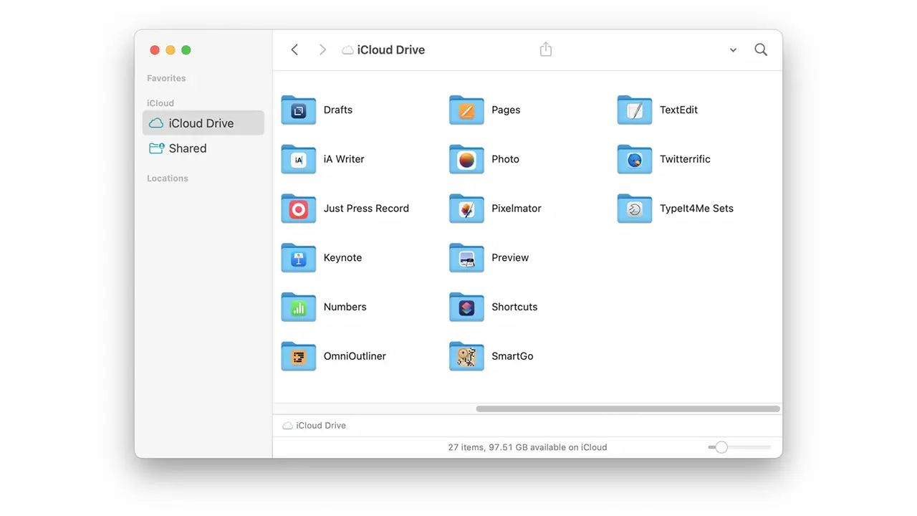Click the horizontal scrollbar

point(628,409)
